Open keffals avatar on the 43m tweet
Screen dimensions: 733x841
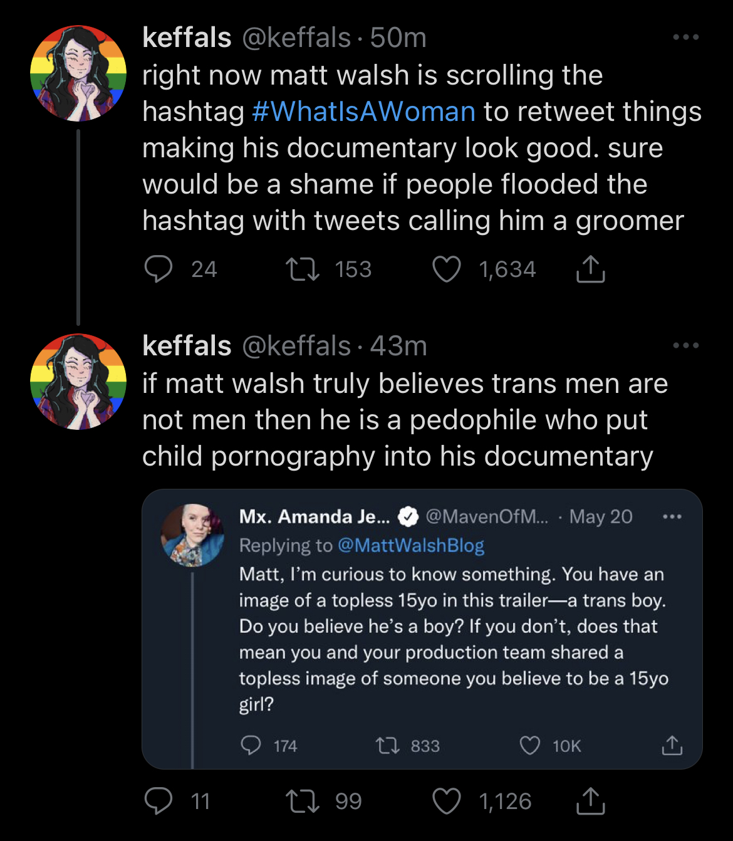(x=78, y=382)
